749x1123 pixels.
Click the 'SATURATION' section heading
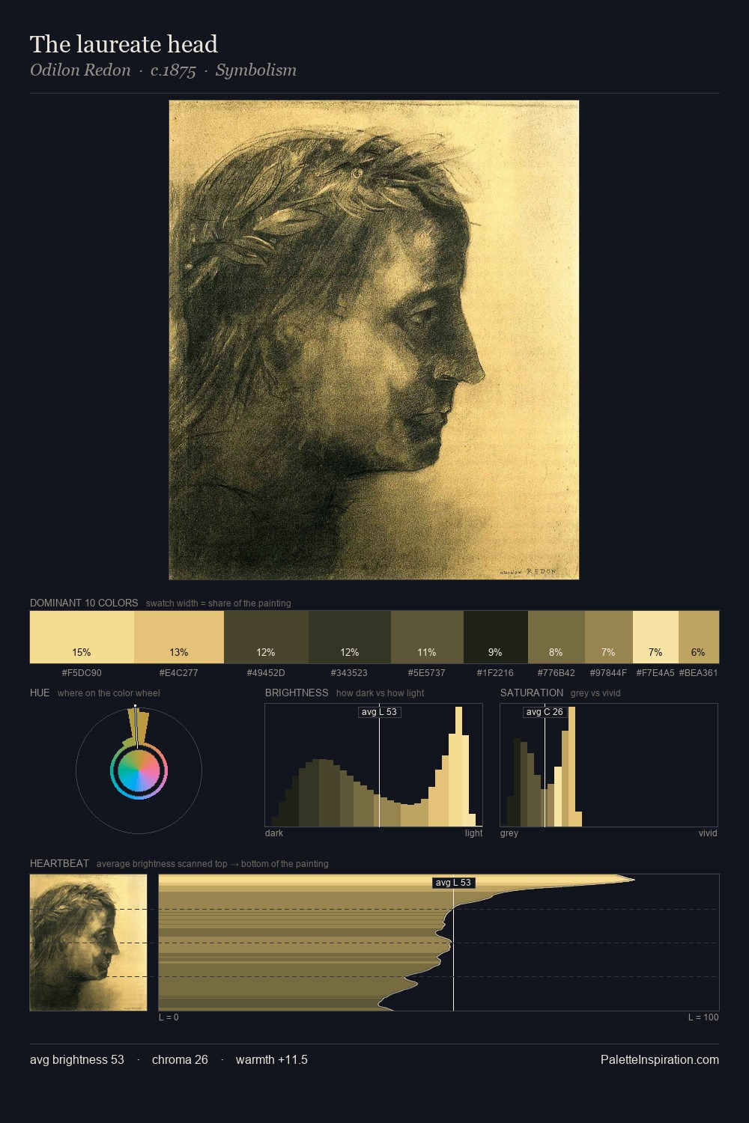pos(532,693)
